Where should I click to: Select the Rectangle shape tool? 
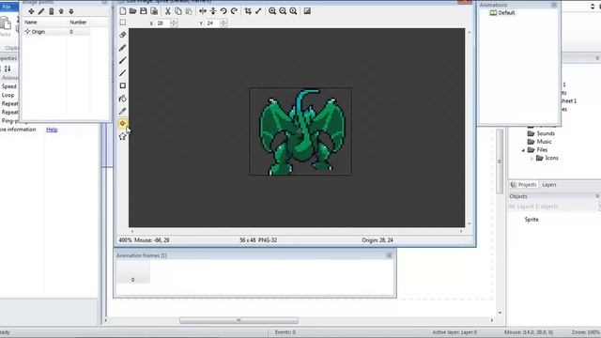coord(123,85)
